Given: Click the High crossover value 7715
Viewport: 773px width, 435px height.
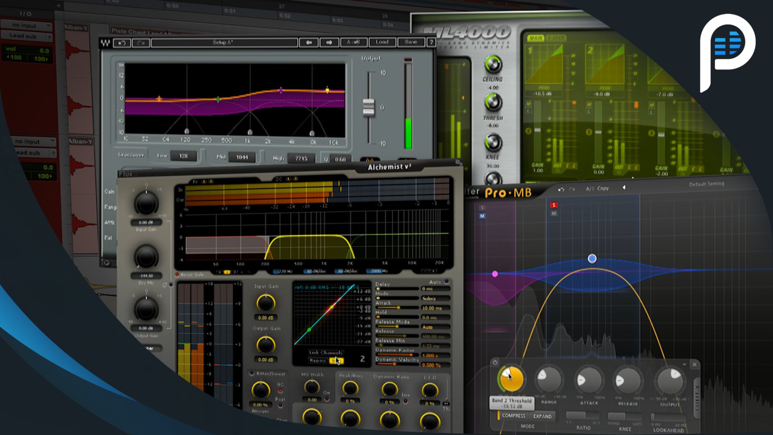Looking at the screenshot, I should point(301,159).
